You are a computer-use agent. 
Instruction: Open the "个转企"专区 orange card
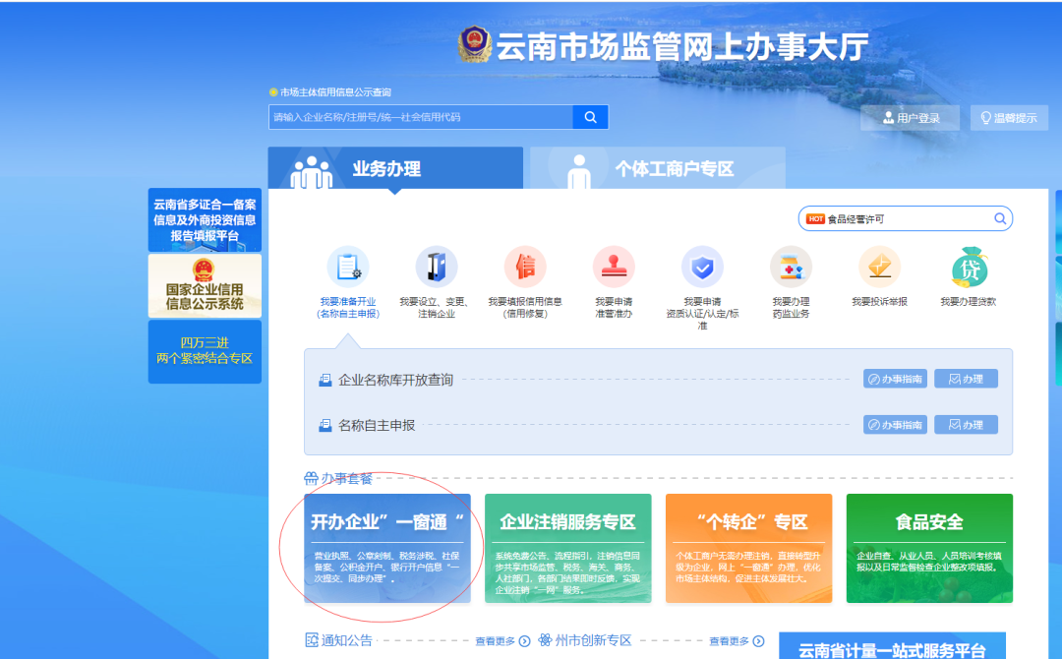click(749, 549)
